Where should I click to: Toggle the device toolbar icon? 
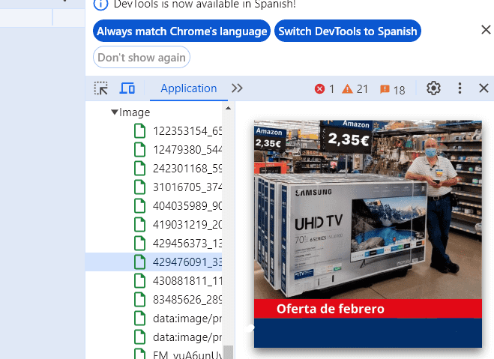[x=127, y=88]
